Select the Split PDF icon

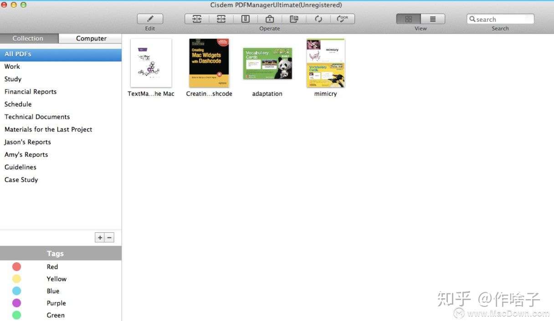tap(221, 19)
